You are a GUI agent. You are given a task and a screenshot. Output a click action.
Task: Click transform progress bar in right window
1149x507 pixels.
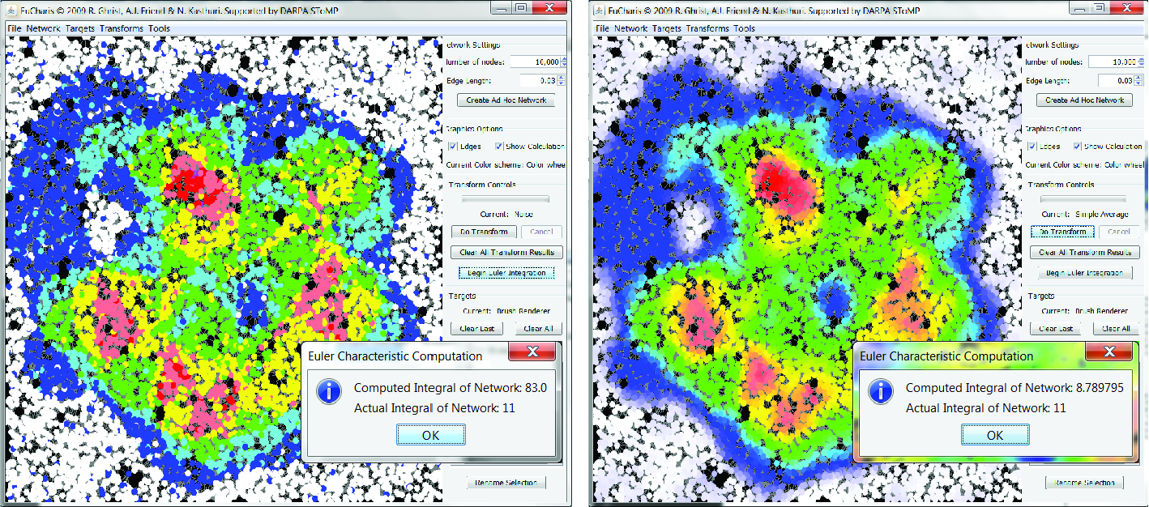click(1083, 198)
